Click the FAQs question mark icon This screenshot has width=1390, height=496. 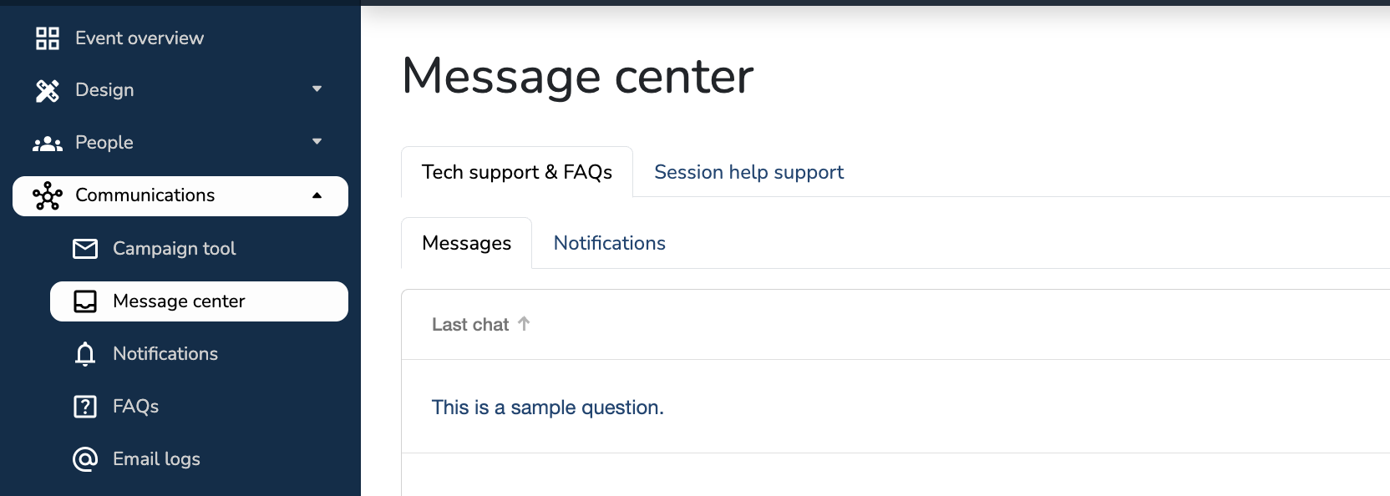[x=85, y=407]
